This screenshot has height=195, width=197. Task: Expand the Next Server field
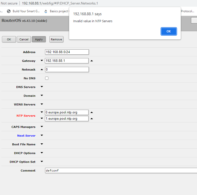[42, 136]
